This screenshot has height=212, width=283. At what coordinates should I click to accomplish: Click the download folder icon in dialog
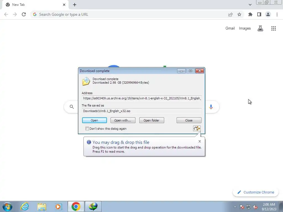(x=86, y=81)
